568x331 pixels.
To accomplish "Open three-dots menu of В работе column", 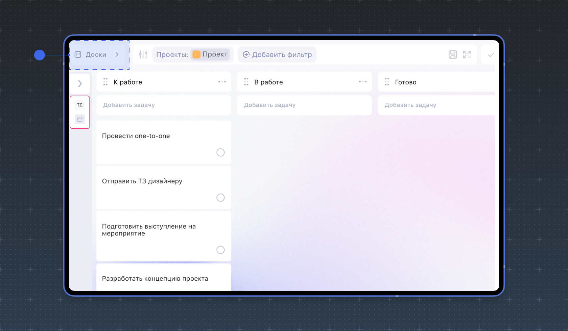I will point(363,82).
